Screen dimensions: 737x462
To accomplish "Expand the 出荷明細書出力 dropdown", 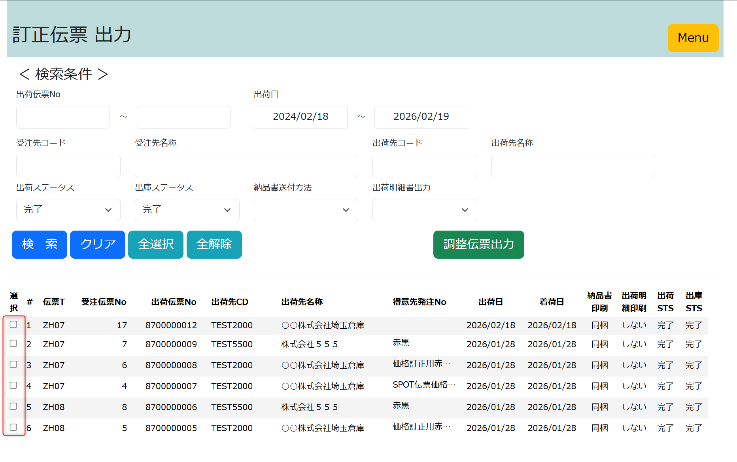I will [424, 210].
